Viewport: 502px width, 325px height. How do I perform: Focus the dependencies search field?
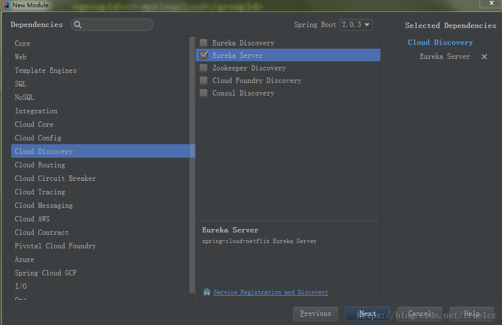point(112,25)
